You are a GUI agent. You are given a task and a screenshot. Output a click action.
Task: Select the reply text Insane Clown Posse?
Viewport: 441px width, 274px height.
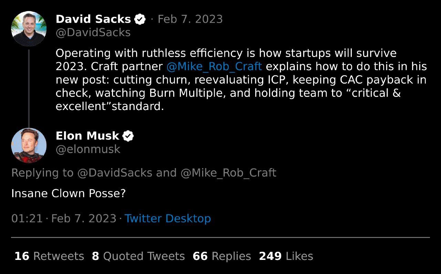[x=69, y=194]
